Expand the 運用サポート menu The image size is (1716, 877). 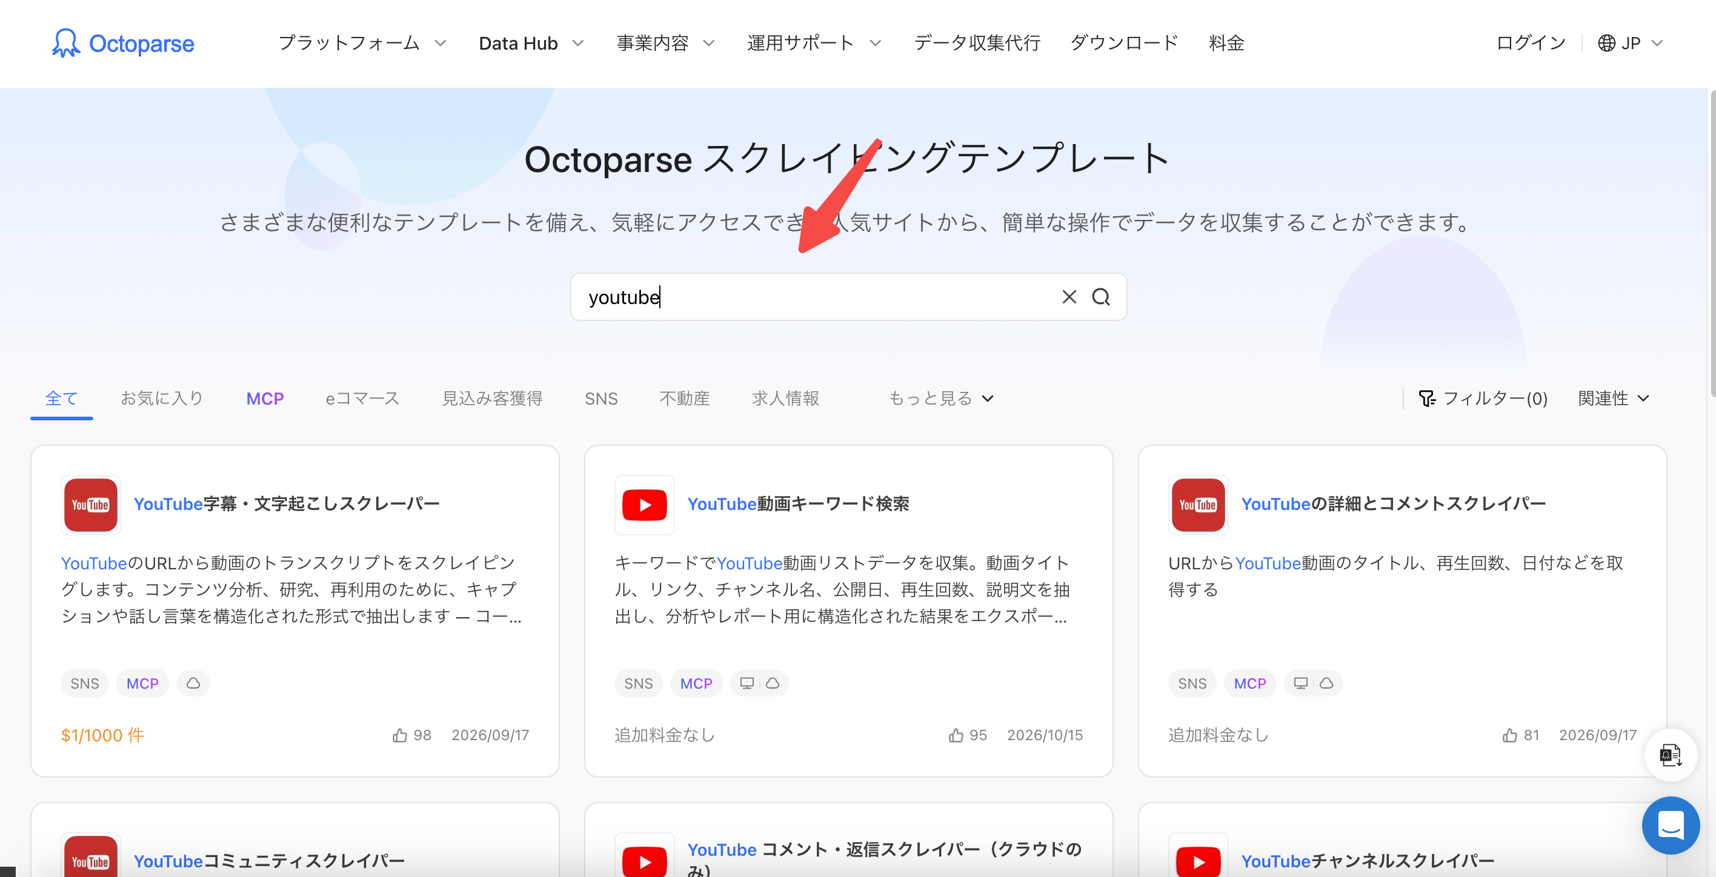(814, 43)
